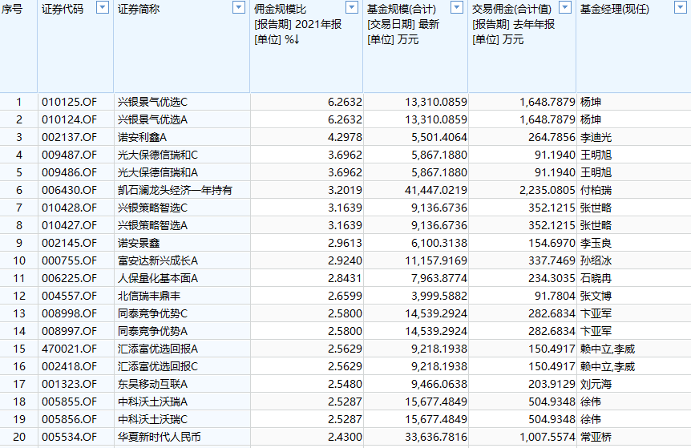Click fund name 富安达新兴成长A
Screen dimensions: 691x448
158,260
